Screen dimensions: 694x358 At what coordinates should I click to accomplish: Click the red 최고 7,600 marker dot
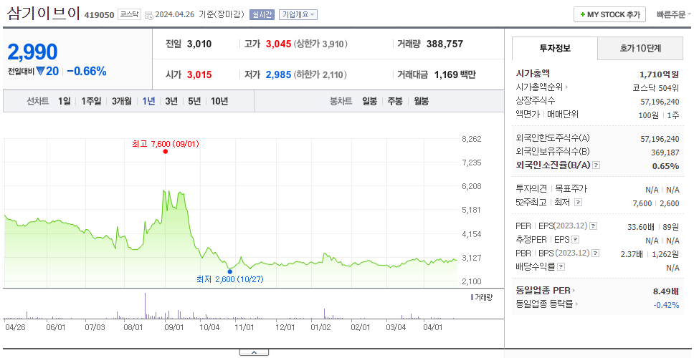pyautogui.click(x=166, y=151)
